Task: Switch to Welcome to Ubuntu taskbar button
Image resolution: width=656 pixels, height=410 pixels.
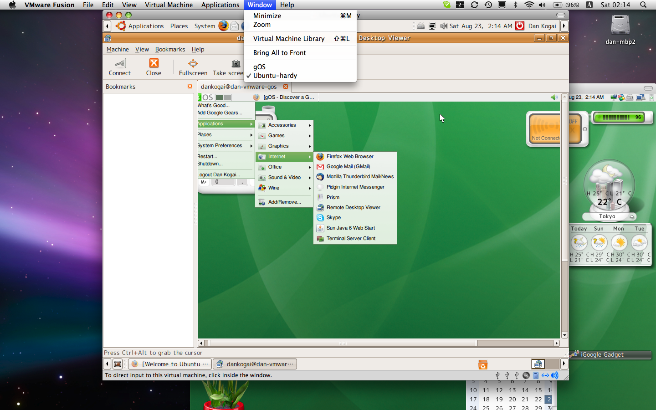Action: 170,364
